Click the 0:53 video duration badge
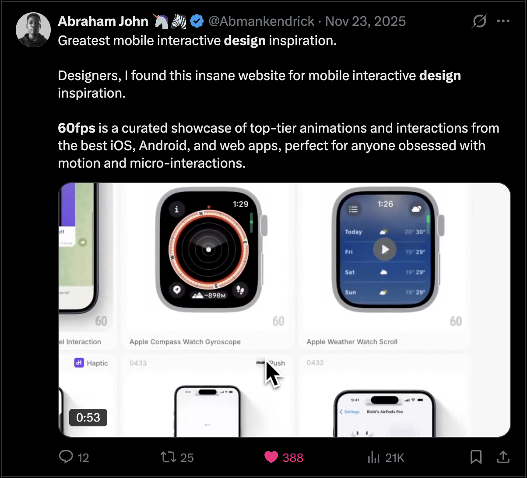 (x=88, y=418)
